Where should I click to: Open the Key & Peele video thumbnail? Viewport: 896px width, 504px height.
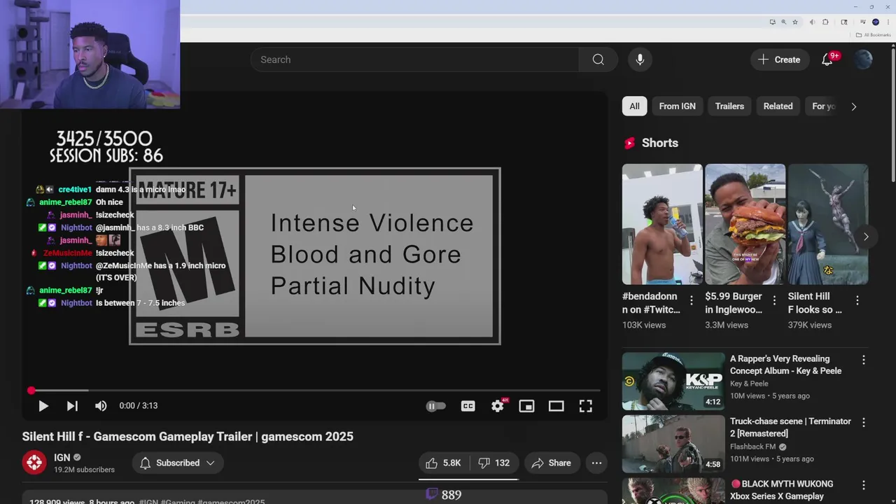(x=673, y=381)
